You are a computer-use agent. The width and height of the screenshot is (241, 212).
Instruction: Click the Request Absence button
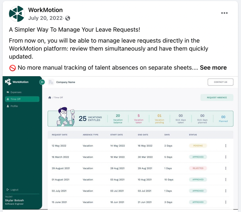coord(217,97)
